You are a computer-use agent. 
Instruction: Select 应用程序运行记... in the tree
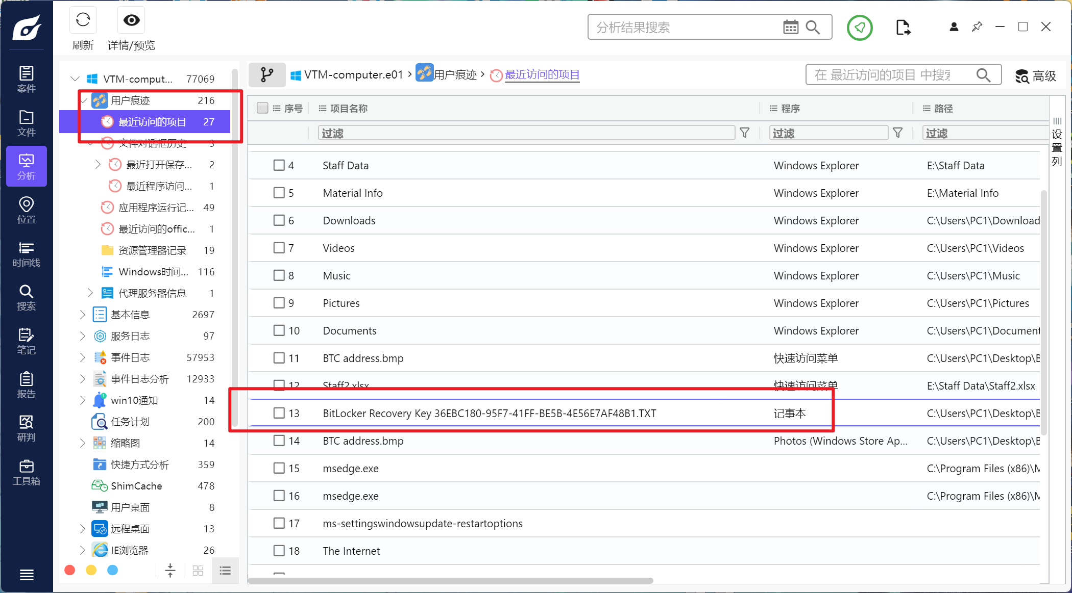(156, 208)
